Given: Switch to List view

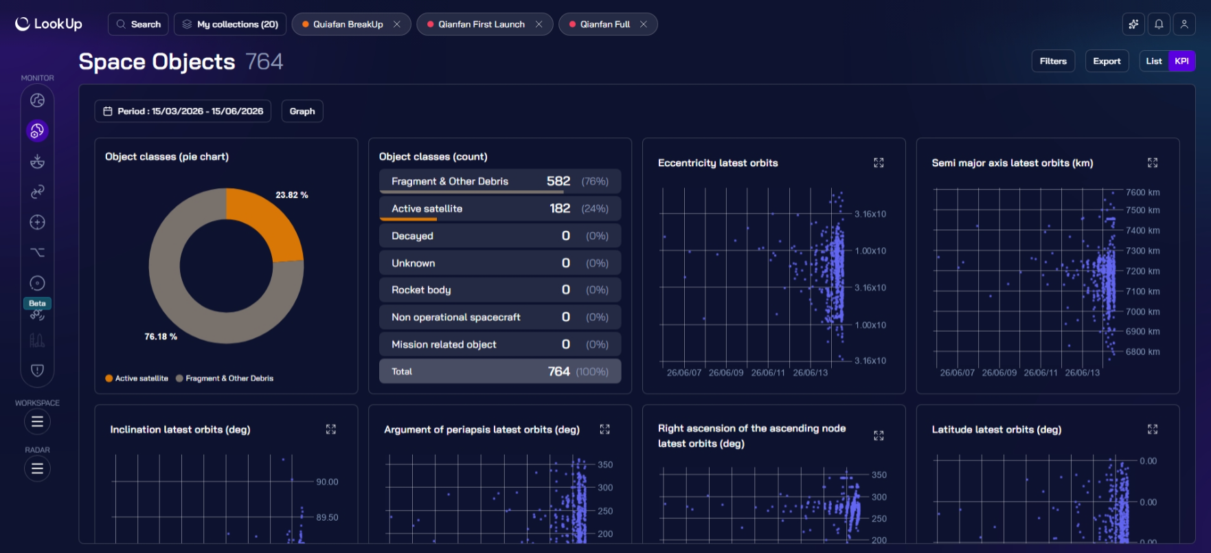Looking at the screenshot, I should pyautogui.click(x=1154, y=61).
